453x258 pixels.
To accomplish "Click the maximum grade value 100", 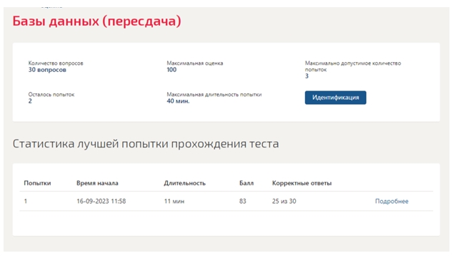I will coord(171,70).
